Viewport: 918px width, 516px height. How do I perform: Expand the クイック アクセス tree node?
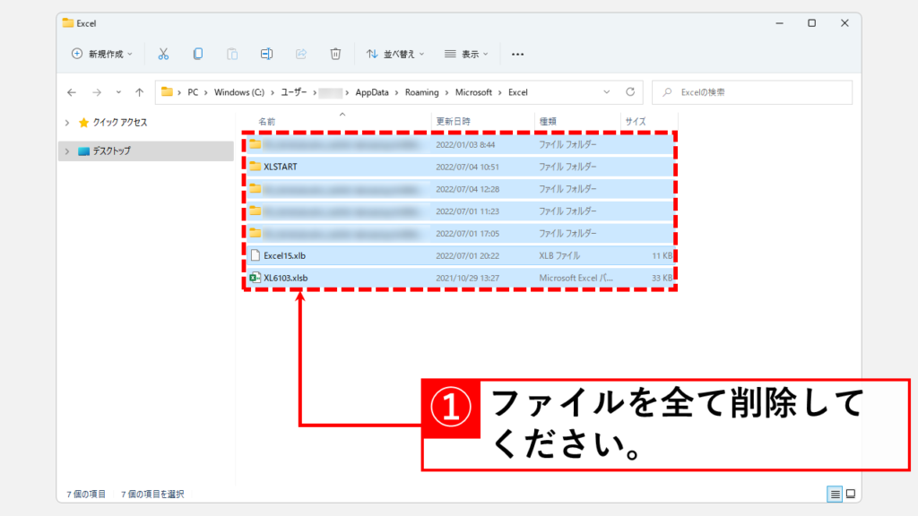coord(67,123)
